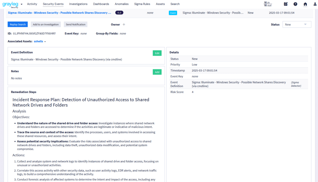Click the help question mark icon

click(x=295, y=4)
